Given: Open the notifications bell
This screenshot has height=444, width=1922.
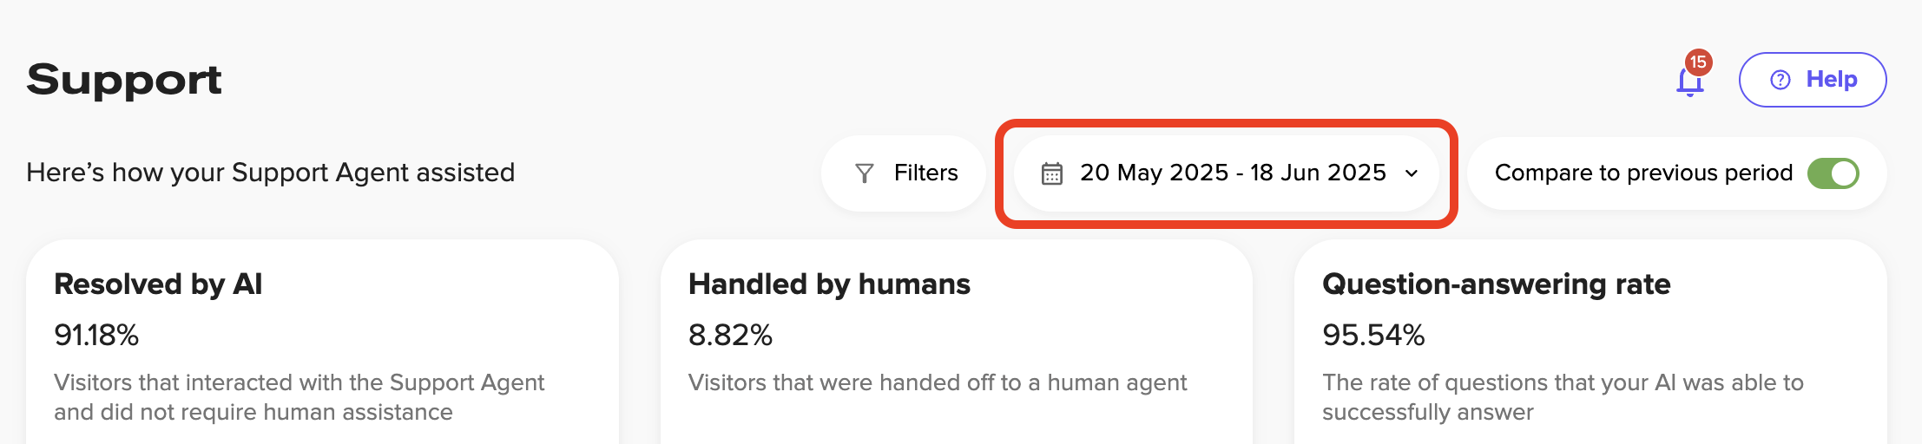Looking at the screenshot, I should [x=1688, y=83].
